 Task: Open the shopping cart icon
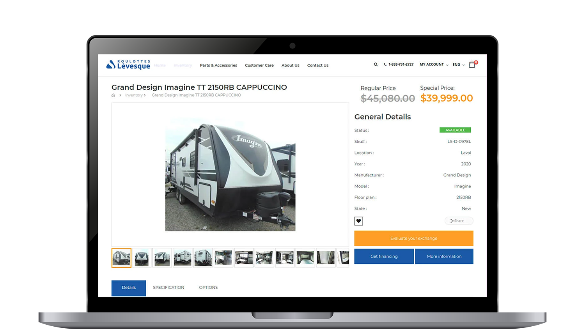coord(472,64)
